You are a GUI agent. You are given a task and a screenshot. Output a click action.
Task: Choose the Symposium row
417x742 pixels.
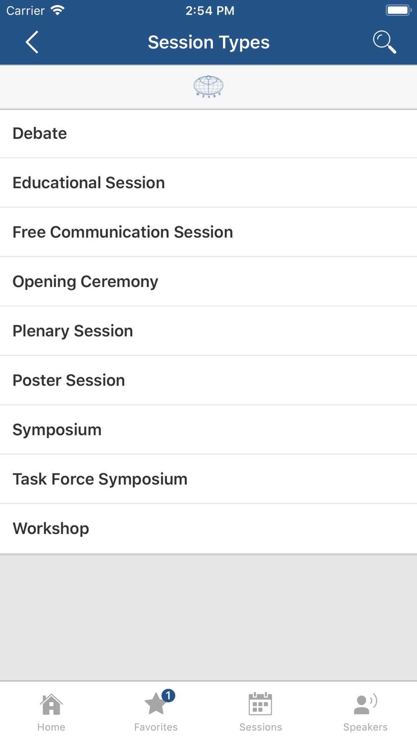pyautogui.click(x=208, y=430)
